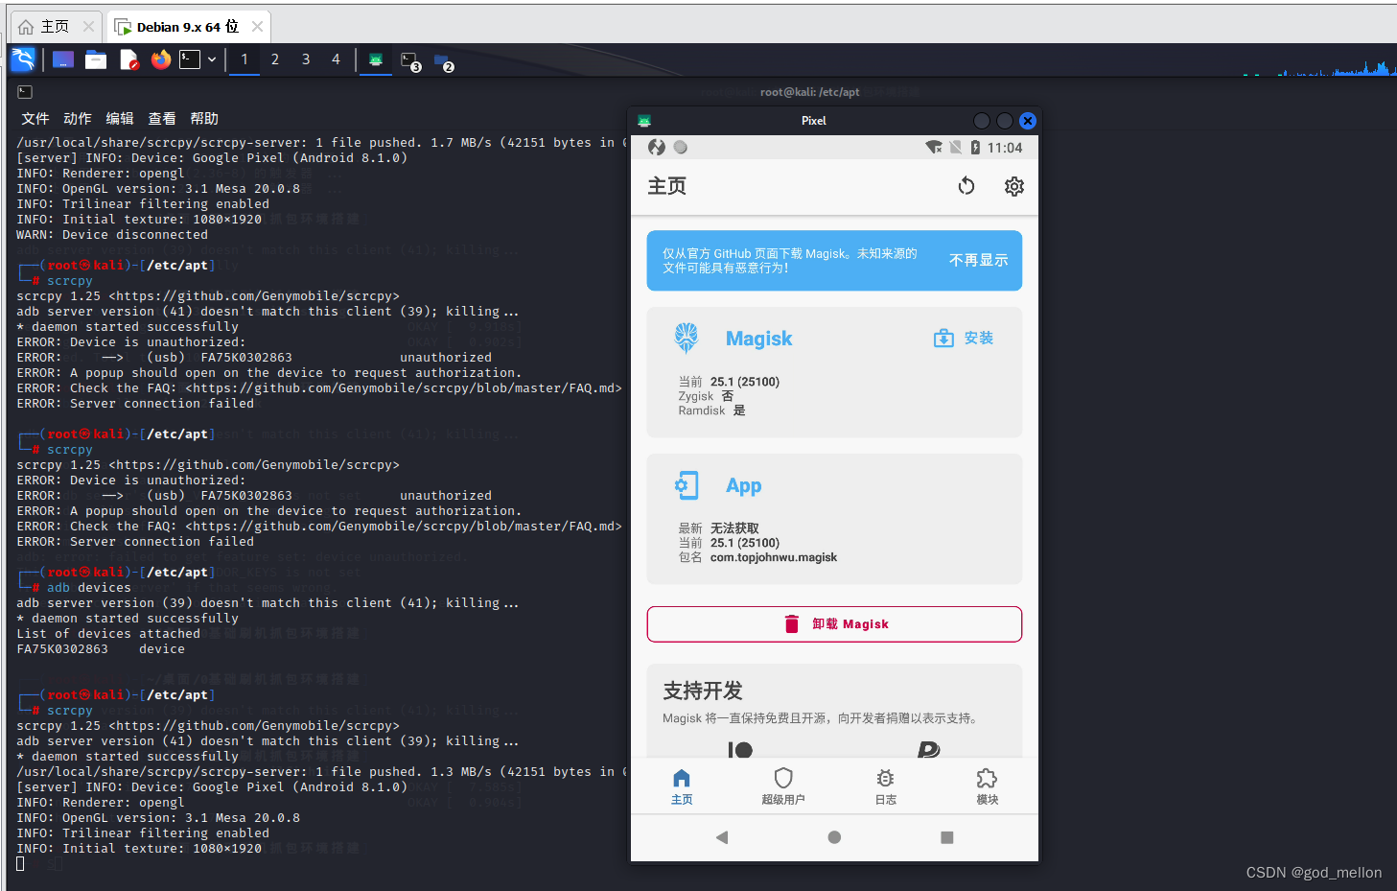Click the terminal window icon above the menu bar
This screenshot has height=891, width=1397.
[25, 92]
